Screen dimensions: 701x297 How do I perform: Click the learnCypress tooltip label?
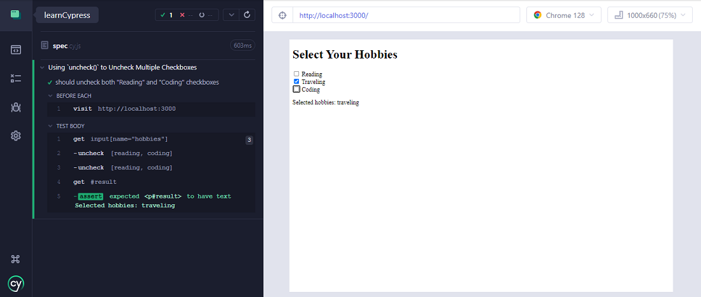click(x=67, y=15)
